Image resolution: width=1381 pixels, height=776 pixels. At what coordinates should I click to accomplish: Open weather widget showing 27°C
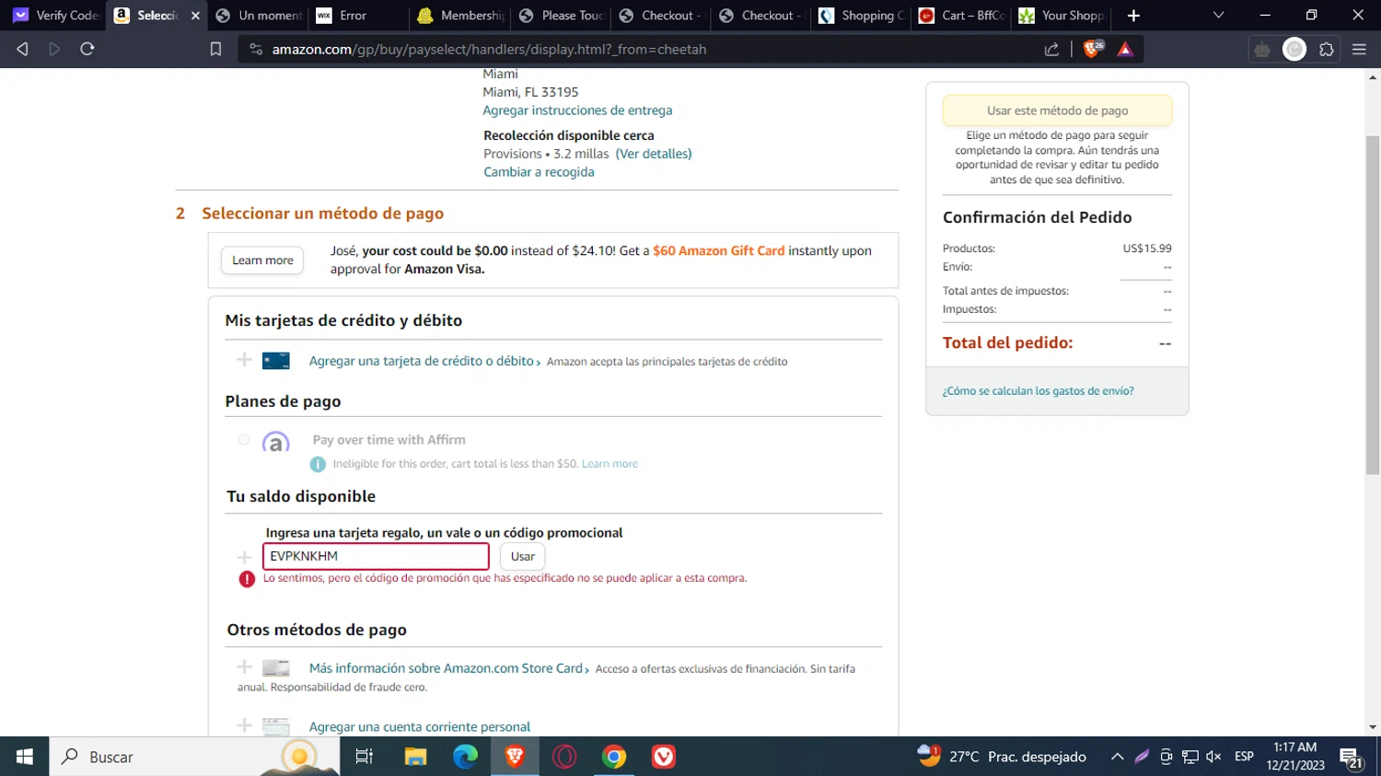[1002, 757]
